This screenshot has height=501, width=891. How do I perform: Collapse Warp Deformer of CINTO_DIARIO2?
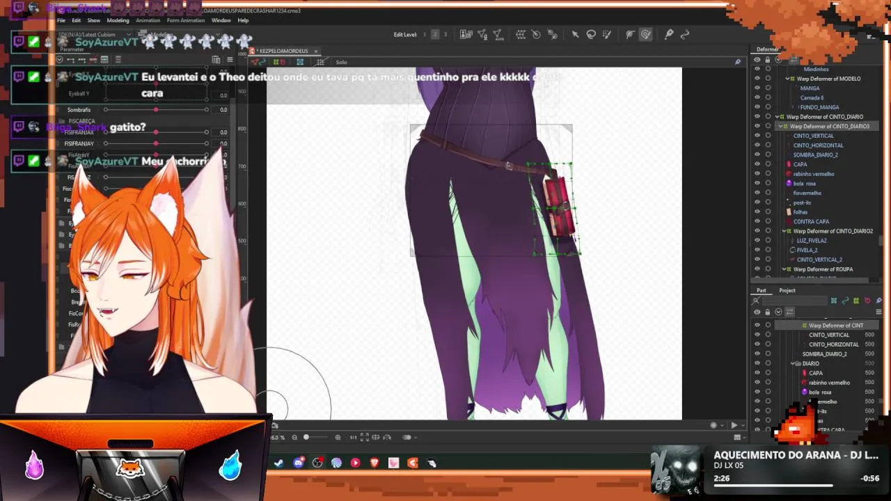coord(784,231)
